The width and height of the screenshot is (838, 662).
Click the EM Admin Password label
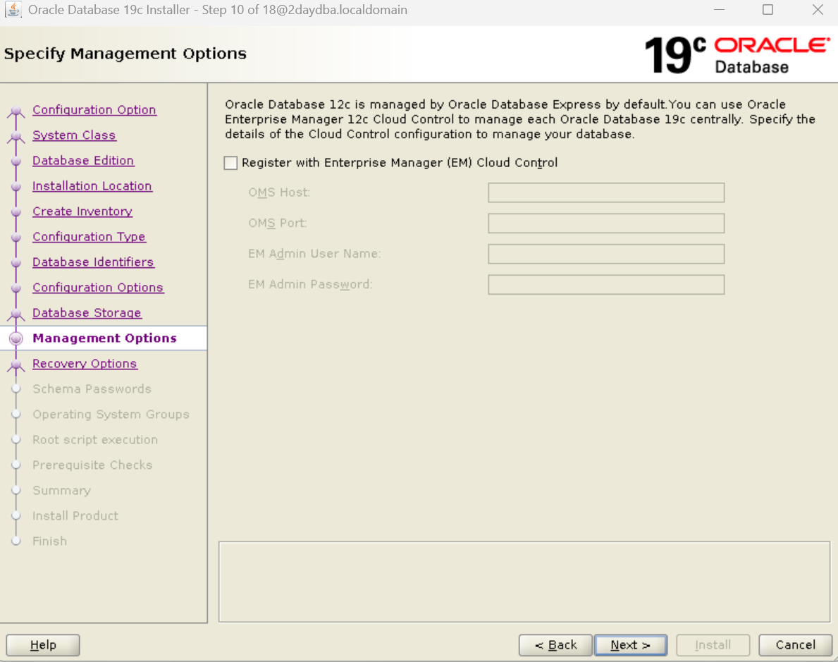pos(310,284)
